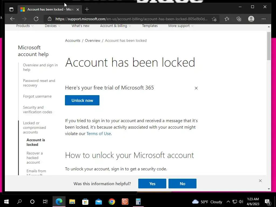Reload the page with refresh icon

(36, 19)
